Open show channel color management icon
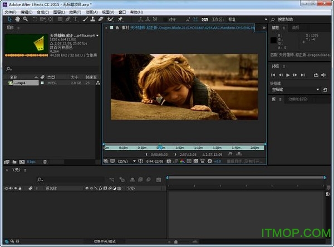Viewport: 334px width, 247px height. [x=182, y=161]
